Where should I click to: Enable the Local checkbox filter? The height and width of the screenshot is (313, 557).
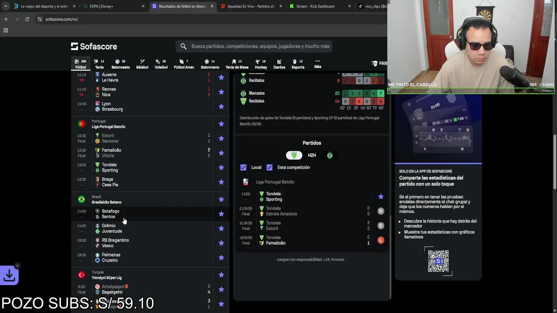[243, 167]
